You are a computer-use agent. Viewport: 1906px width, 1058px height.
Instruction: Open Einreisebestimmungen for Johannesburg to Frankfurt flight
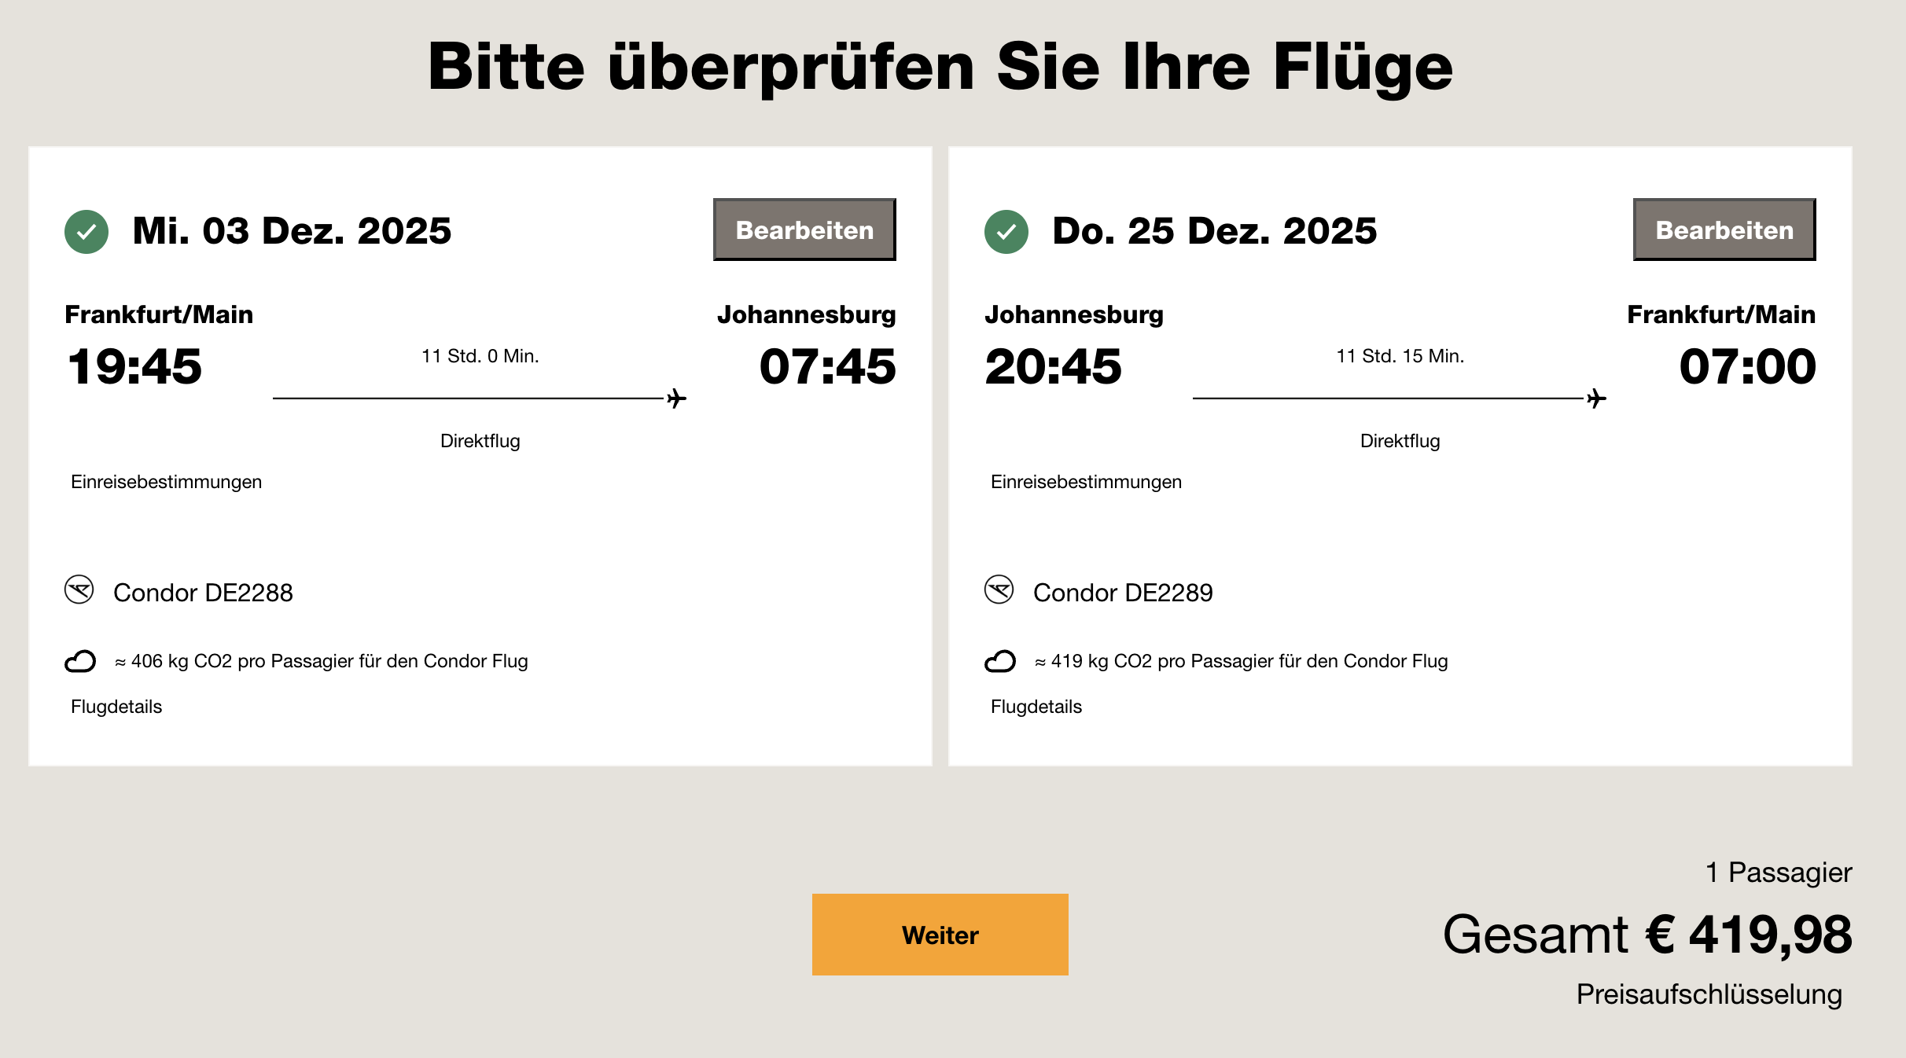pyautogui.click(x=1086, y=482)
